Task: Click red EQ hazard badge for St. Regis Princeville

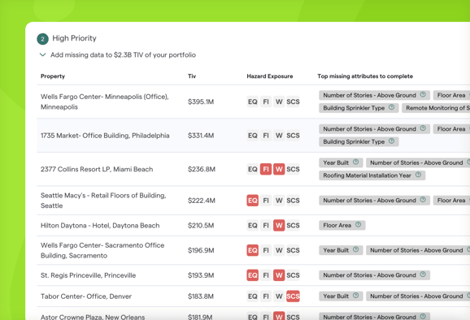Action: [x=252, y=275]
